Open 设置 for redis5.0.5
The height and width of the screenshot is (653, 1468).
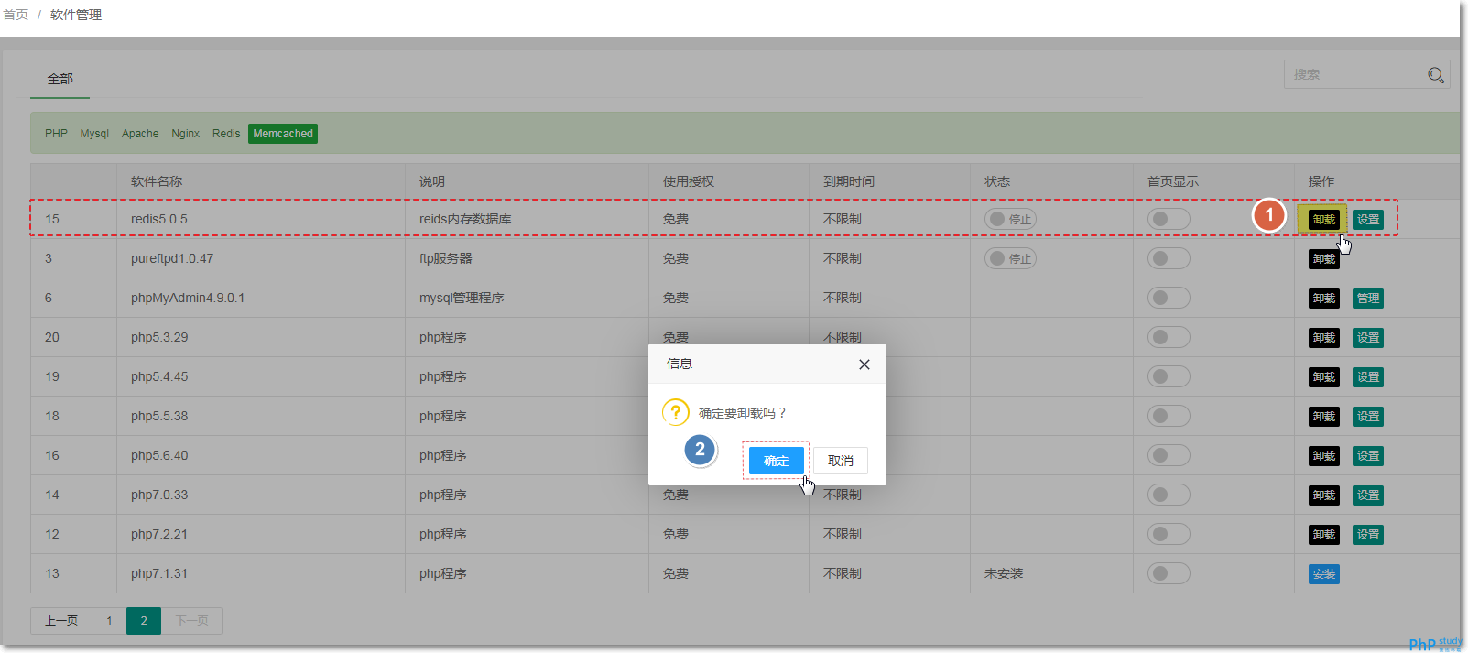pos(1367,220)
